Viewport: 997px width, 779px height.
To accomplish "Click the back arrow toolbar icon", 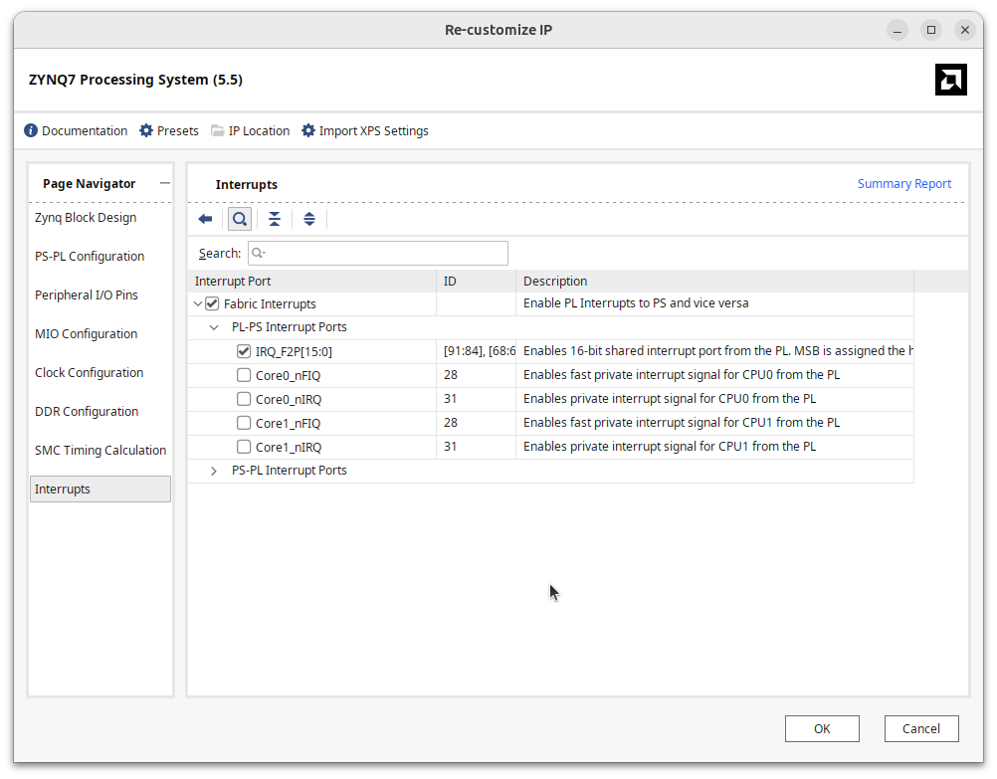I will (205, 219).
